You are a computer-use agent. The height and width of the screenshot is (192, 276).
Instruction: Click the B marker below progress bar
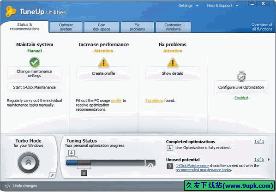click(84, 173)
